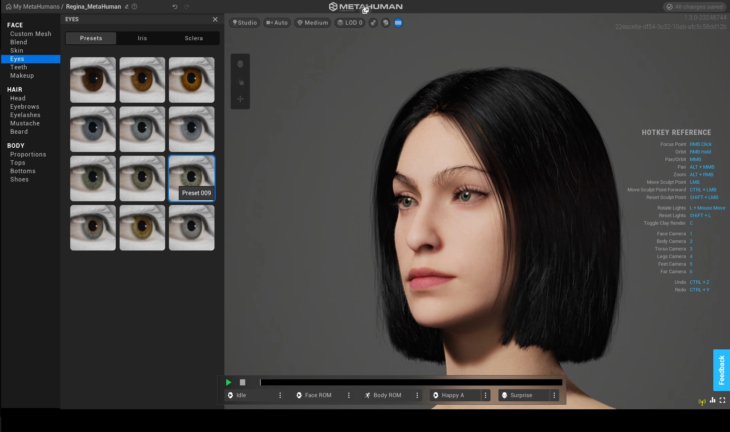The width and height of the screenshot is (730, 432).
Task: Open help question mark icon
Action: [x=134, y=6]
